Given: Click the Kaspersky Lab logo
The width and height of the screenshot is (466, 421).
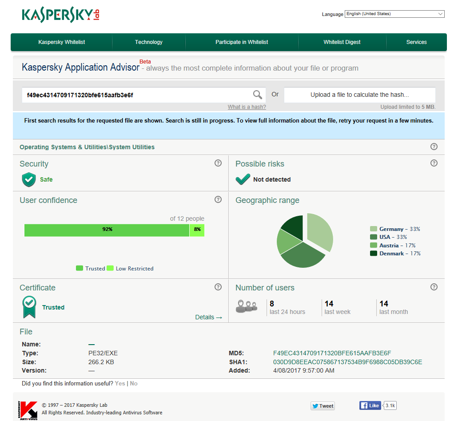Looking at the screenshot, I should click(60, 14).
